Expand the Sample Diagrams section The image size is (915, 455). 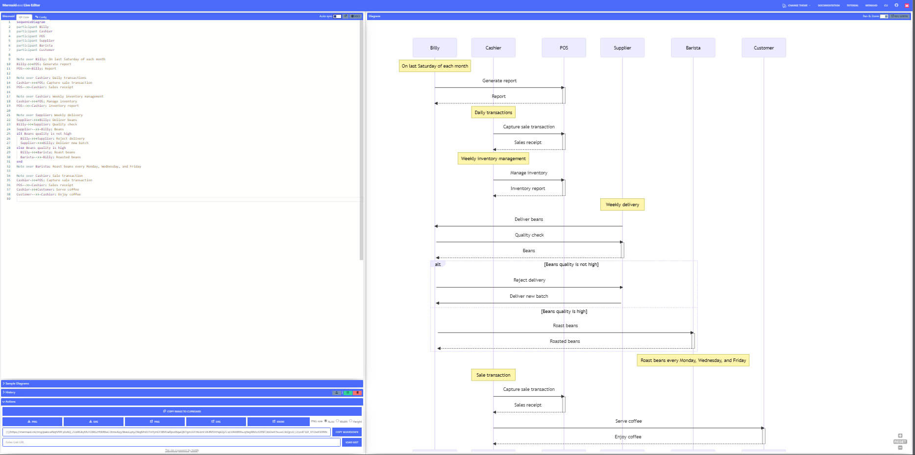(17, 383)
